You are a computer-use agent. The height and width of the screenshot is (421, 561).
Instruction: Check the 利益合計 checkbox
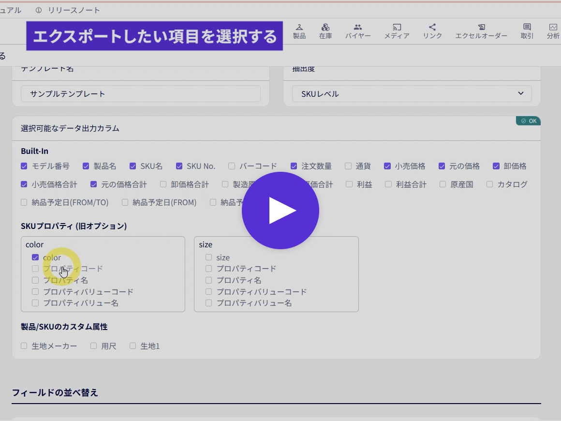(x=388, y=184)
